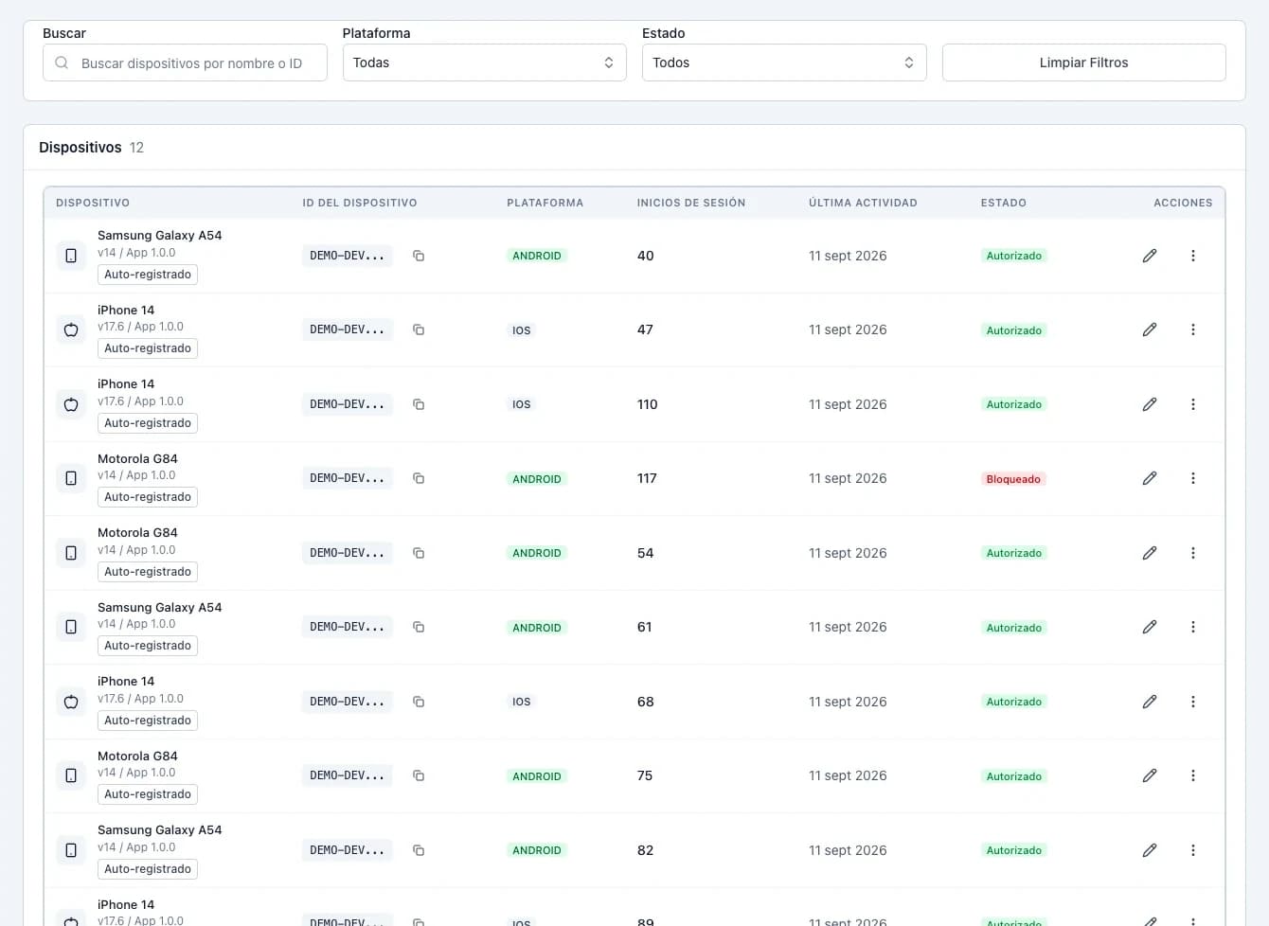Click the DEMO-DEV ID chip in 61-session row
The height and width of the screenshot is (926, 1269).
(x=348, y=627)
